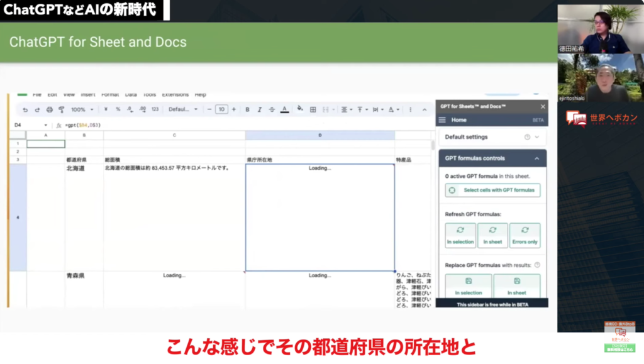This screenshot has height=364, width=644.
Task: Refresh GPT formulas In selection
Action: point(460,236)
